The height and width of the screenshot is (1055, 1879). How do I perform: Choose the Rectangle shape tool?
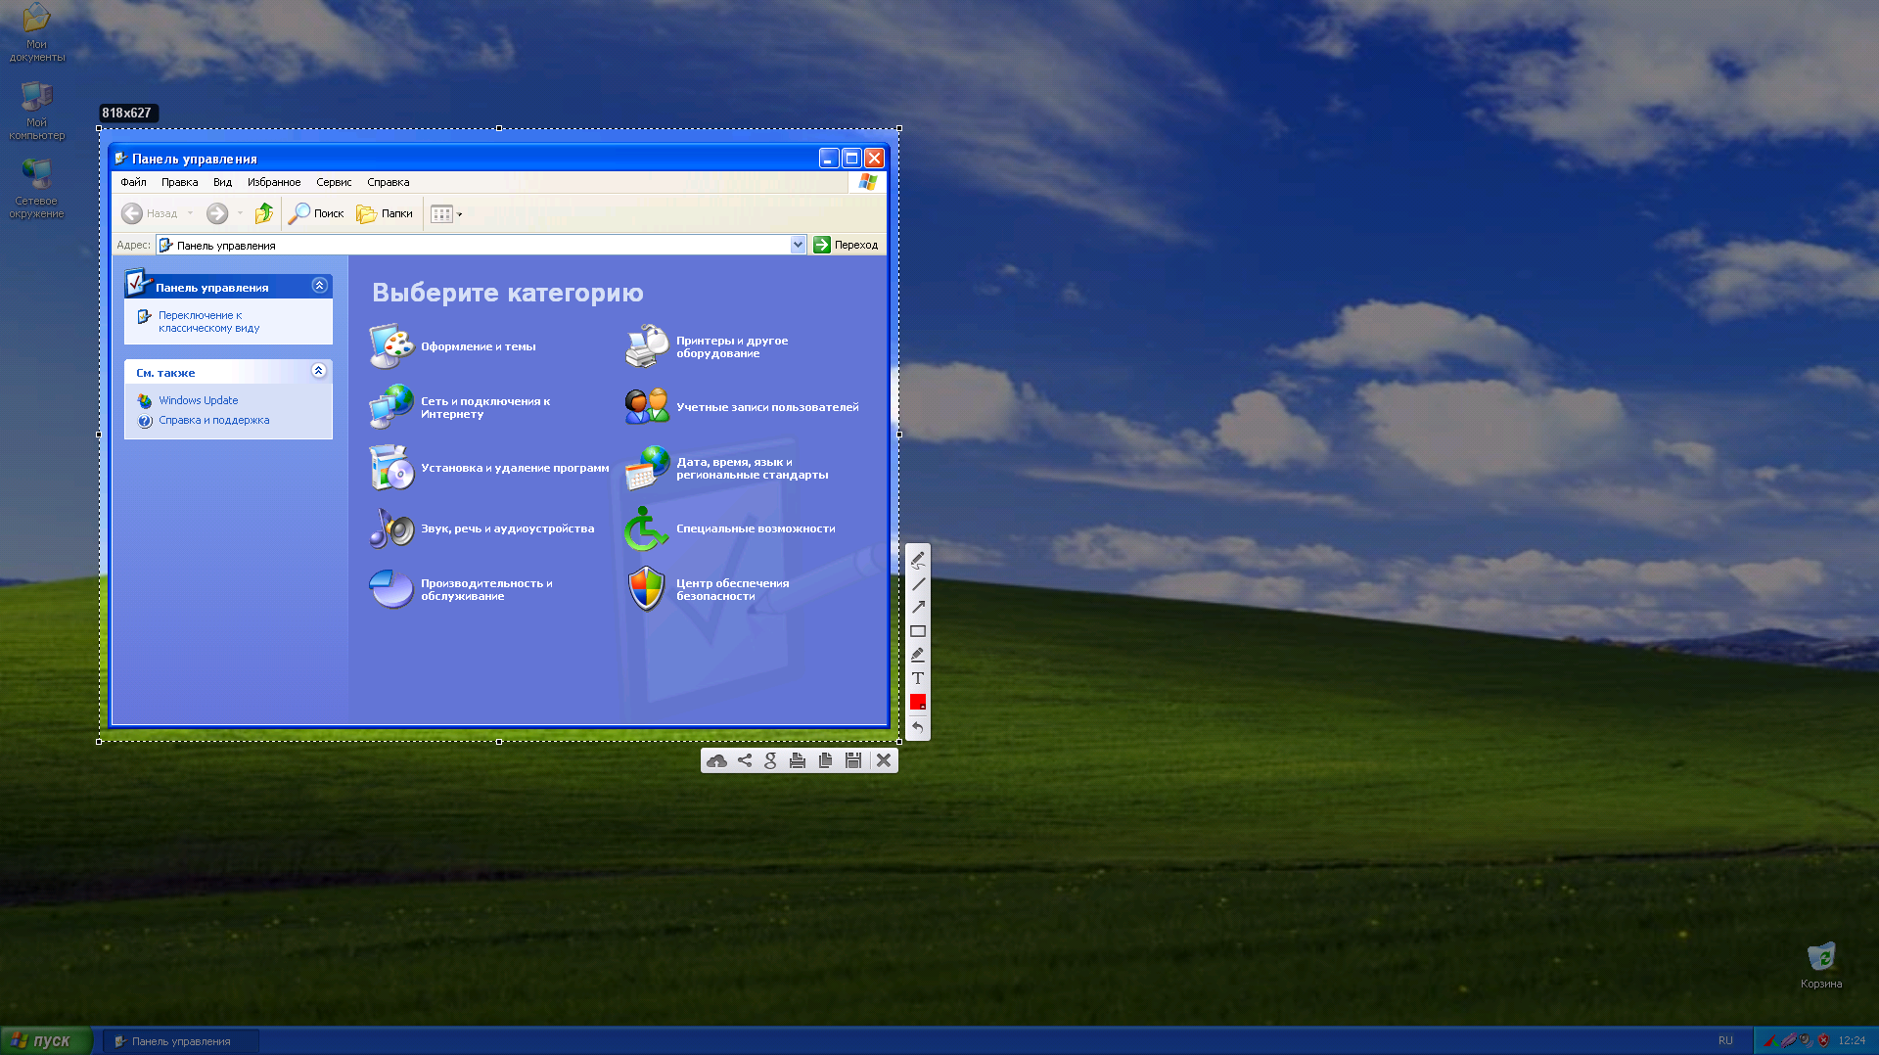918,631
